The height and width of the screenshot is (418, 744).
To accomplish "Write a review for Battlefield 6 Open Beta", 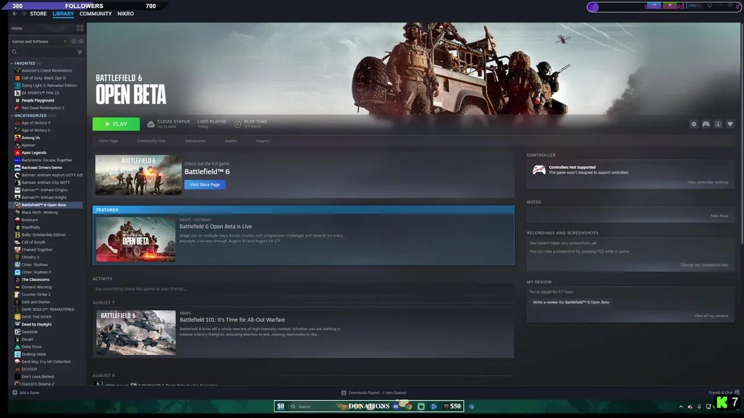I will point(571,302).
